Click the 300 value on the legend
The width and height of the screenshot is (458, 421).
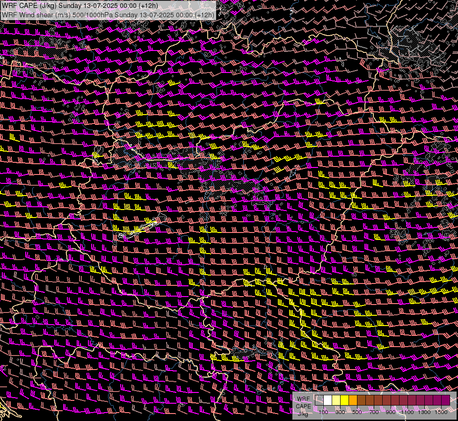click(340, 412)
